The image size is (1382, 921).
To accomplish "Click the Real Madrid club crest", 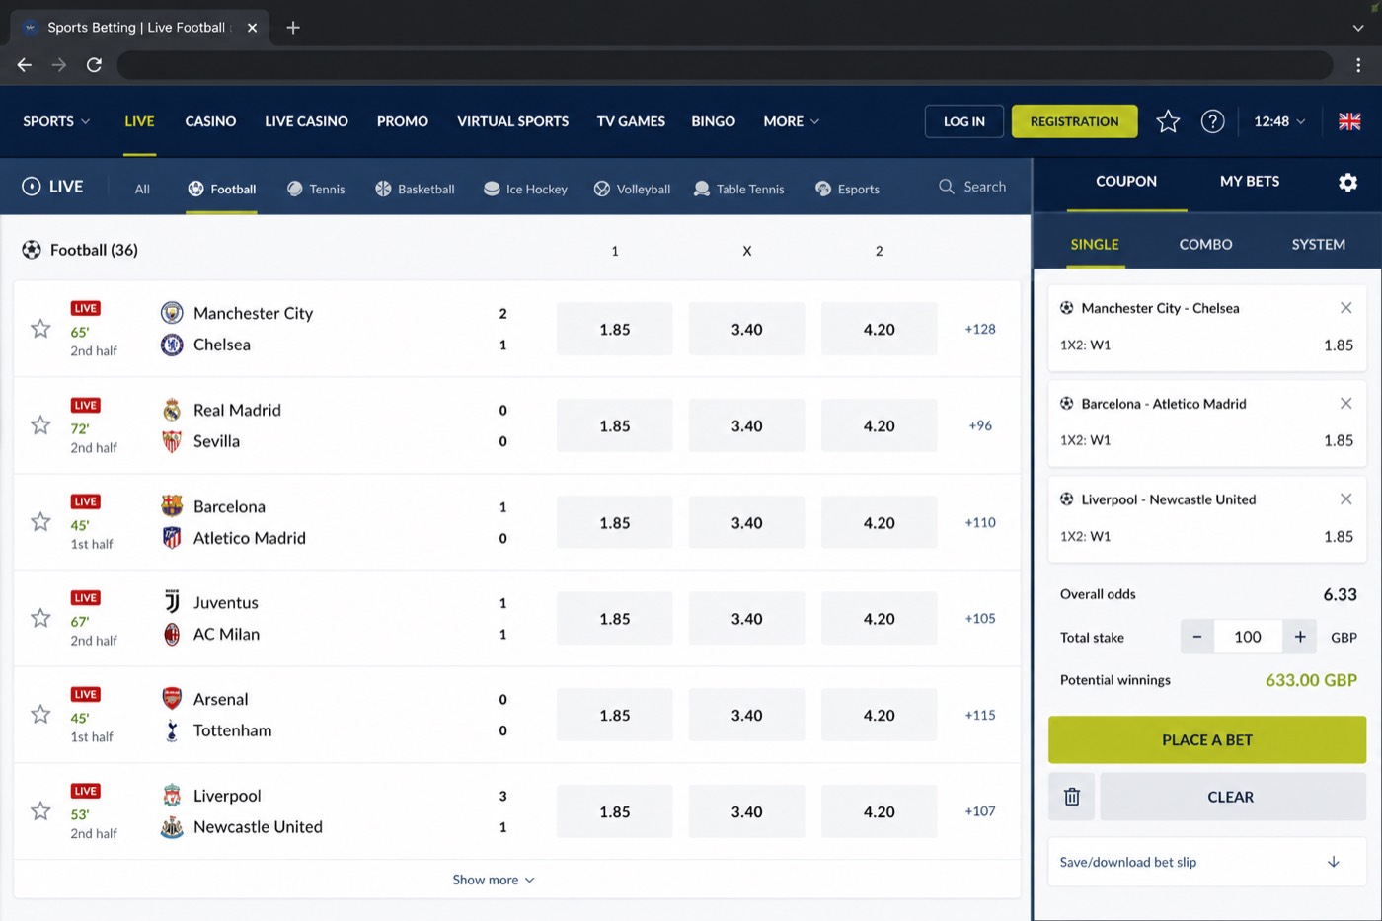I will (x=172, y=410).
